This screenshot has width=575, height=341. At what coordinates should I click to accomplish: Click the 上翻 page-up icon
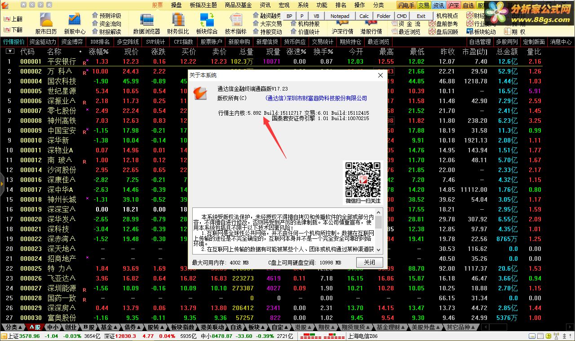tap(13, 19)
